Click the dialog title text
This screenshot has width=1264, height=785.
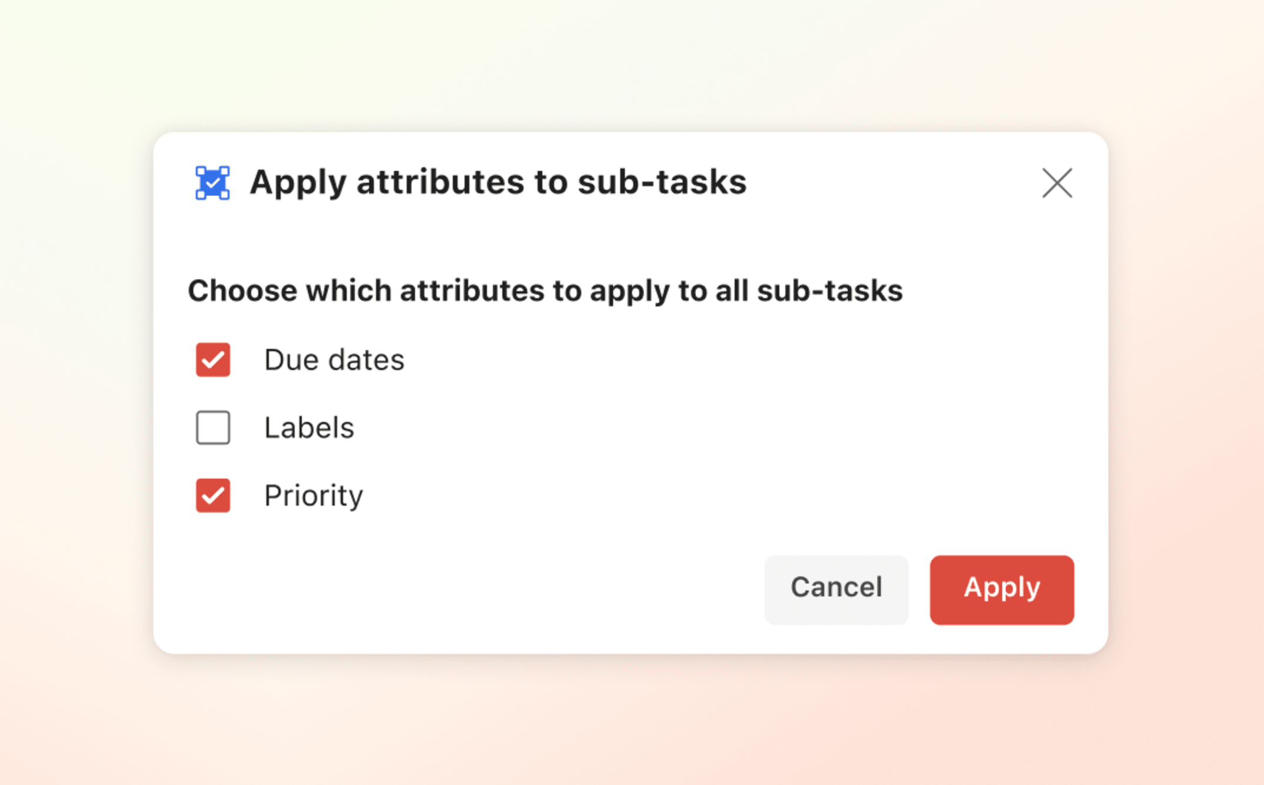[498, 183]
